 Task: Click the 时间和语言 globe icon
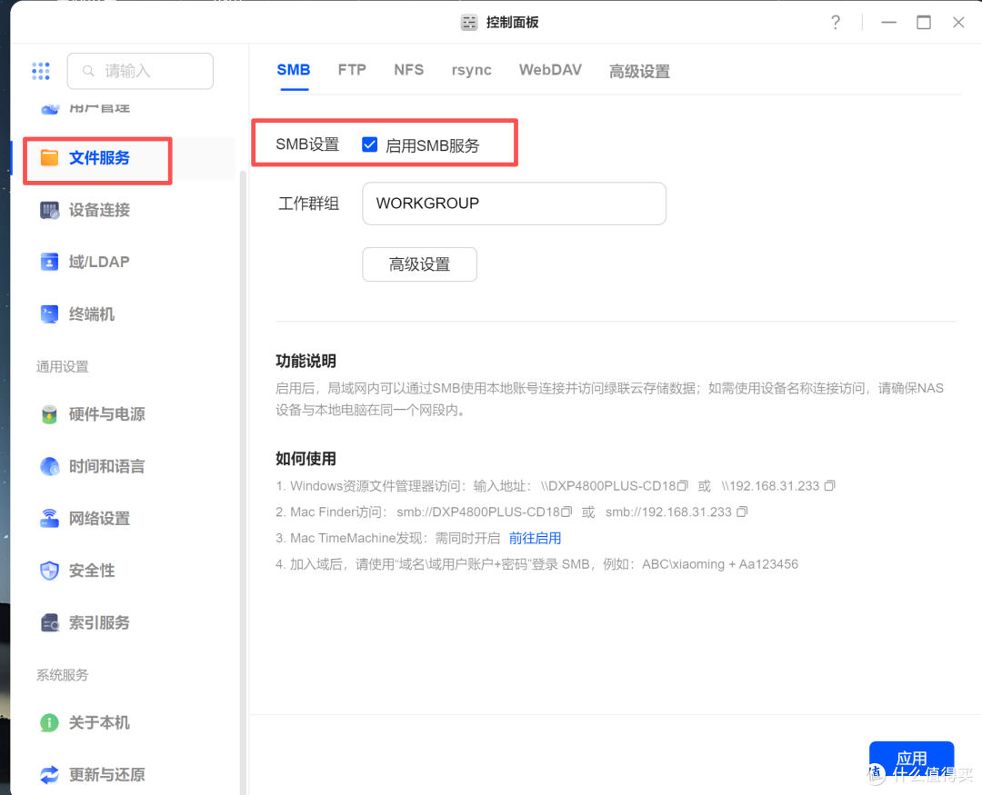pos(49,466)
